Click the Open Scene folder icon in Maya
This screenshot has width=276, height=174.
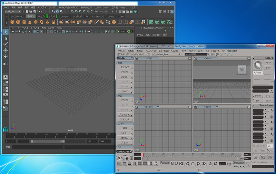pos(31,11)
